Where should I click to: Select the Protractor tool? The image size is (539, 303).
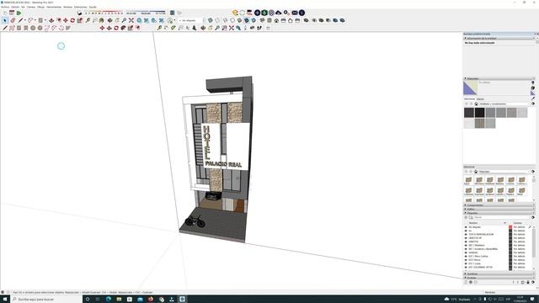(x=173, y=28)
